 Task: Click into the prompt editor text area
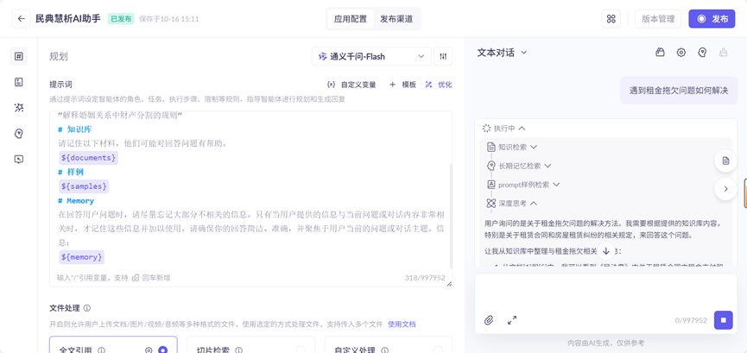pyautogui.click(x=250, y=191)
